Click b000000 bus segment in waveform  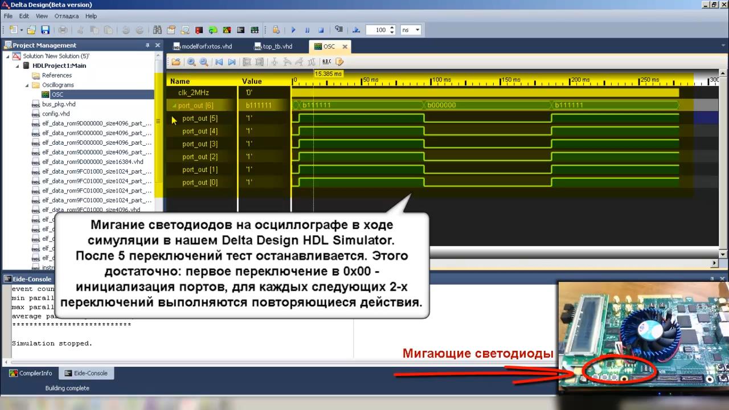click(488, 105)
